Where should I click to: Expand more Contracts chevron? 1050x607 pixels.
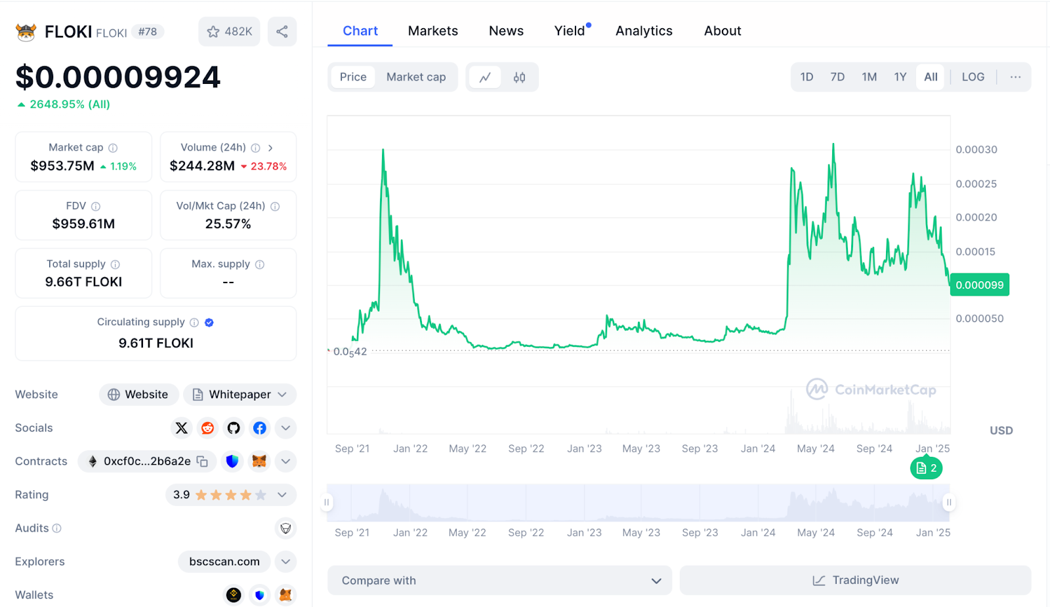click(x=285, y=461)
